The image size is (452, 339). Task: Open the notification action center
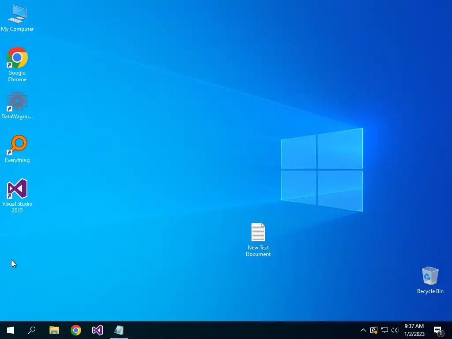coord(438,330)
